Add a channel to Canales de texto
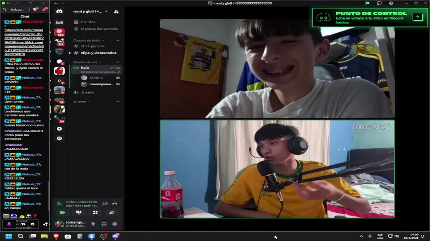This screenshot has height=241, width=430. tap(118, 41)
